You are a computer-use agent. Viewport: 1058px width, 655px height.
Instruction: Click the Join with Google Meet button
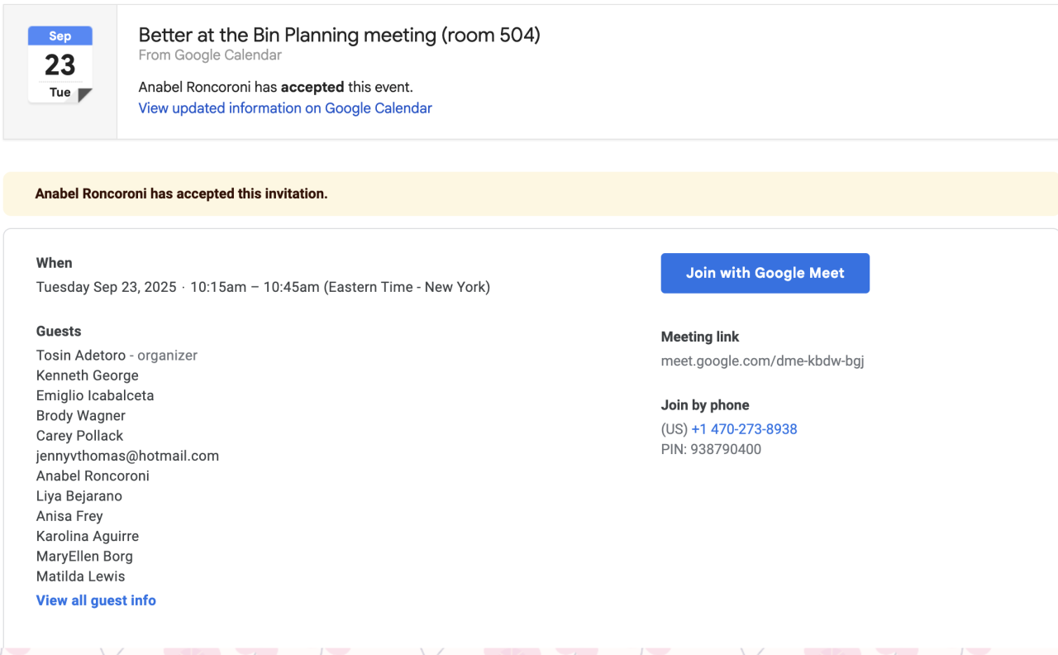point(765,273)
